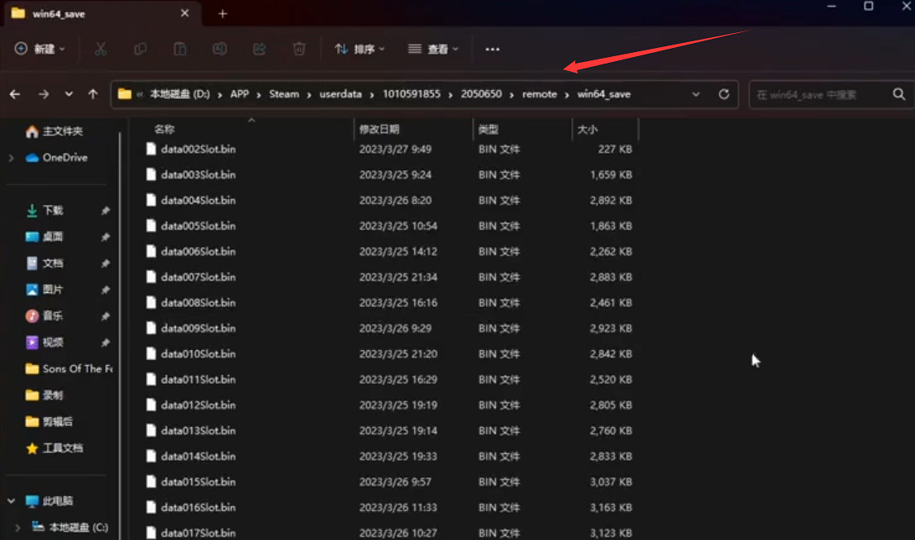Refresh the current folder view
The width and height of the screenshot is (915, 540).
click(x=724, y=94)
